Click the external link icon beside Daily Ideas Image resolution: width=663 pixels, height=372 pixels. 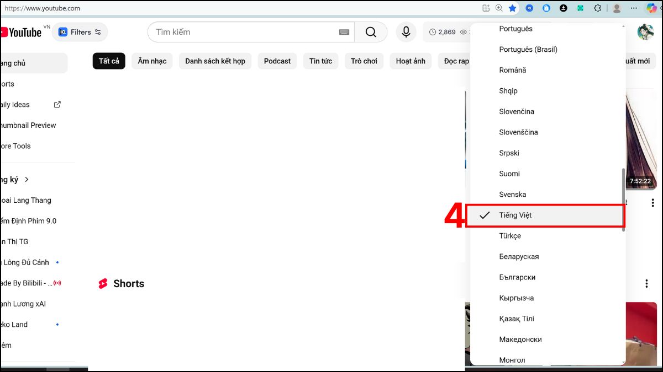(x=57, y=104)
